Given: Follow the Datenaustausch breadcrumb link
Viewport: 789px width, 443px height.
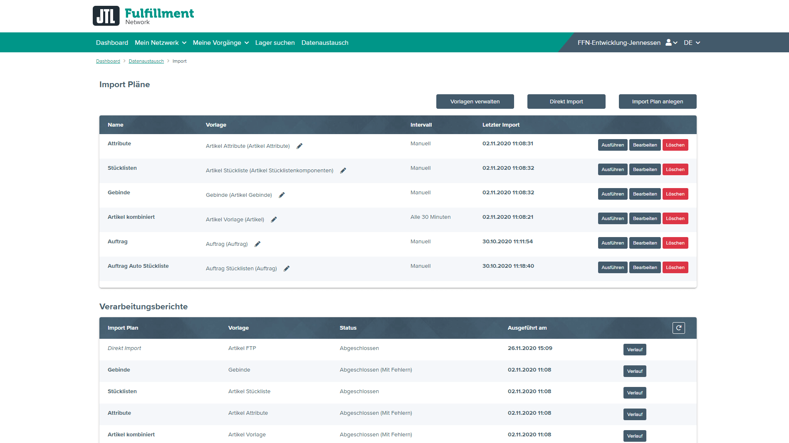Looking at the screenshot, I should click(146, 61).
